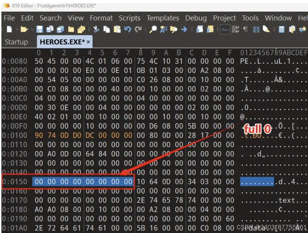Click byte D6 in row 0:00F0
The height and width of the screenshot is (233, 308).
coord(153,126)
